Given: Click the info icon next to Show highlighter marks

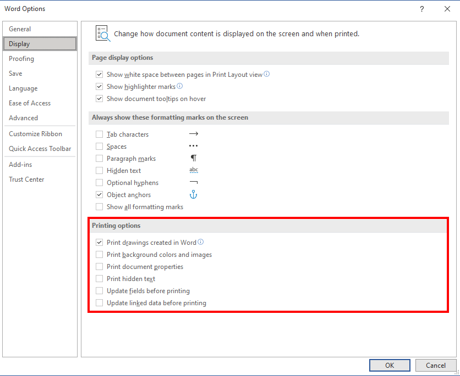Looking at the screenshot, I should point(180,86).
